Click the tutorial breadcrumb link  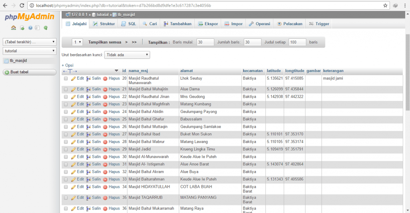tap(102, 15)
